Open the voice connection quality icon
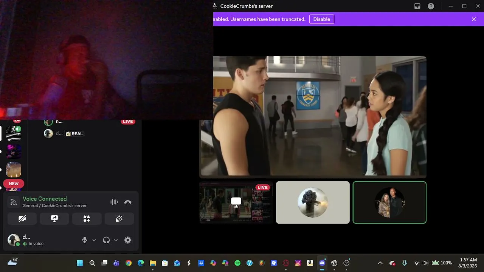Image resolution: width=484 pixels, height=272 pixels. [14, 202]
